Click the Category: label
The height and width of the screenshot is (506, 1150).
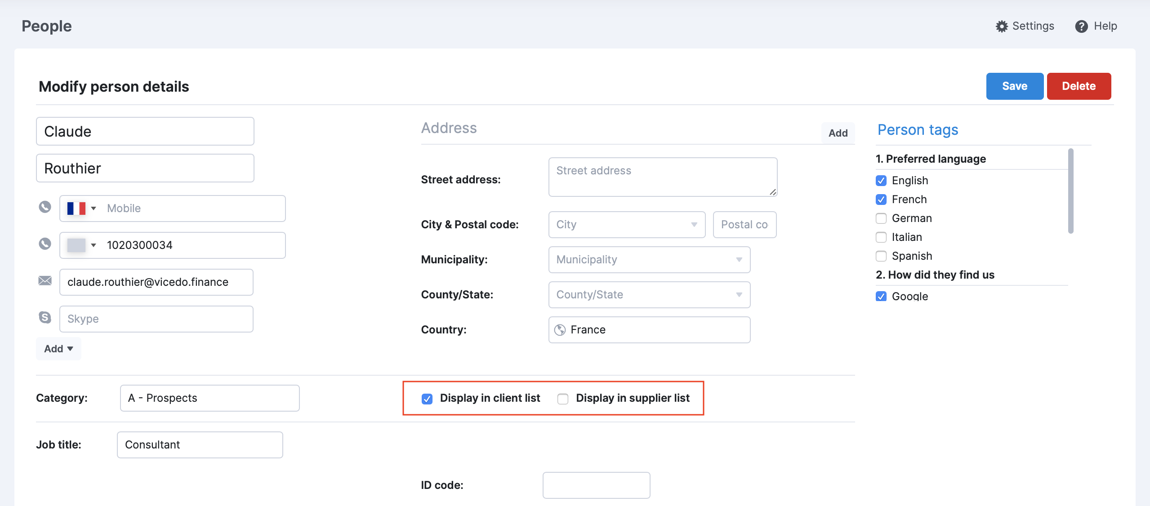pyautogui.click(x=62, y=398)
